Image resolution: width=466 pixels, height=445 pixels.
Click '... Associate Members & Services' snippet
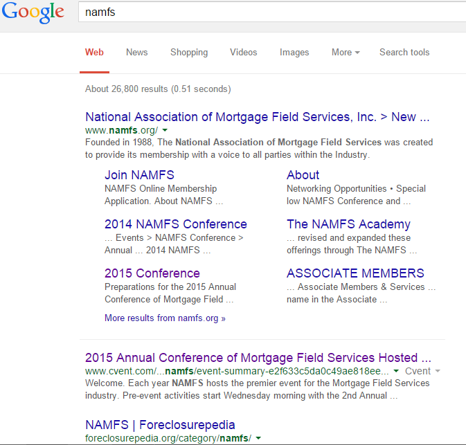(361, 293)
